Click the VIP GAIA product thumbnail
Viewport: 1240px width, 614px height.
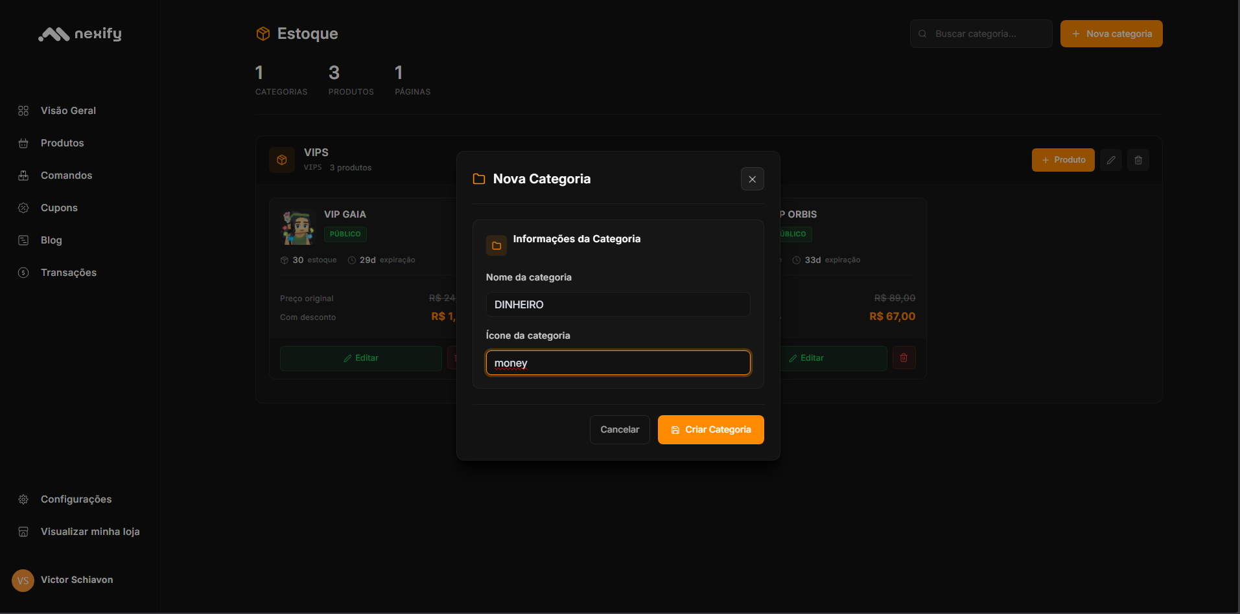click(297, 227)
